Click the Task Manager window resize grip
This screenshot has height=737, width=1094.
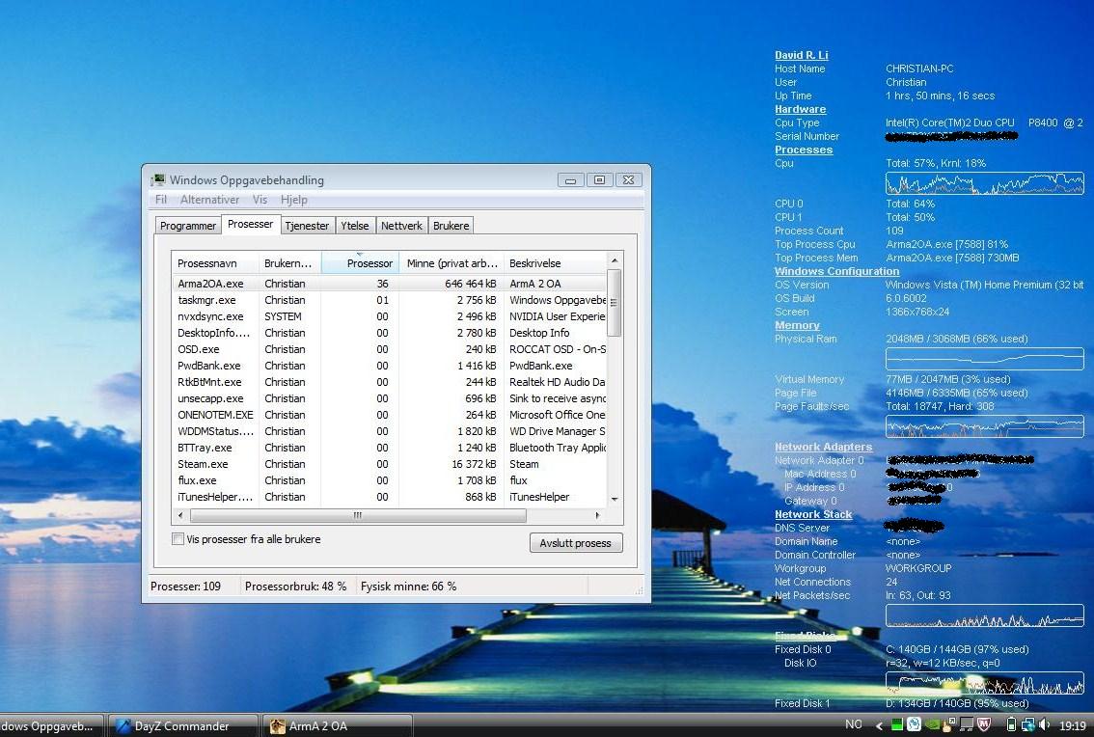click(x=639, y=590)
